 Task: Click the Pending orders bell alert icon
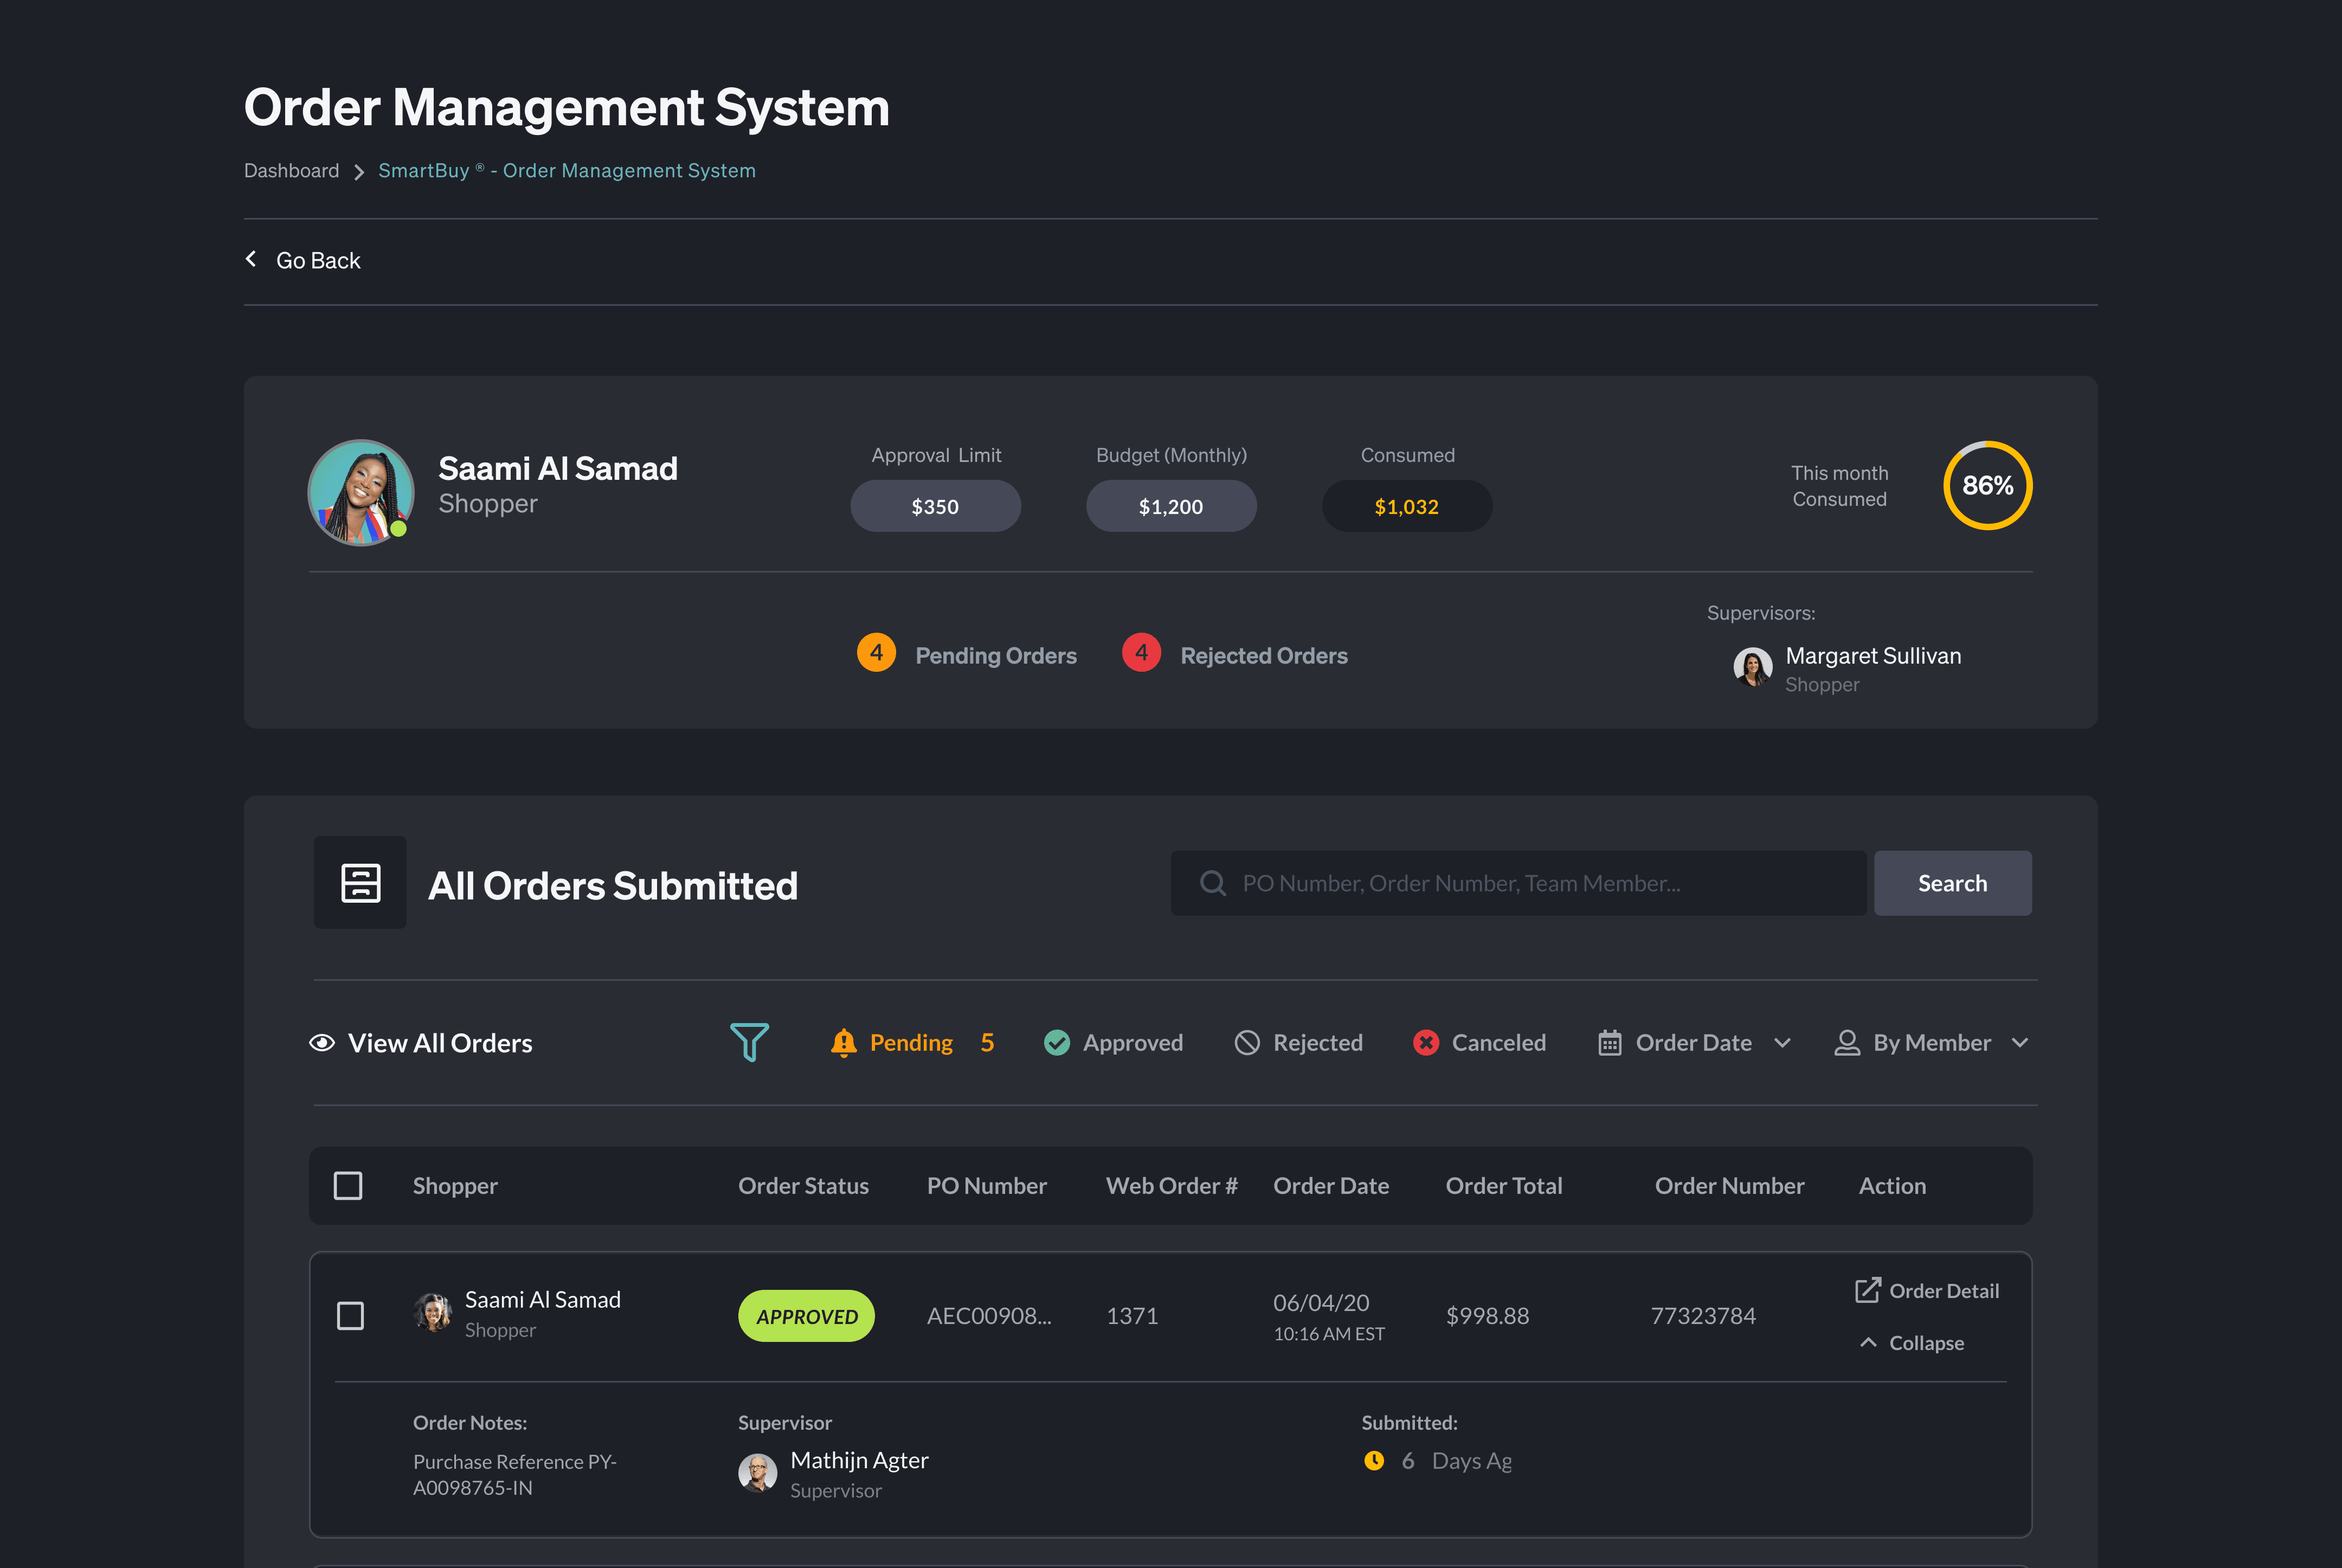[843, 1042]
